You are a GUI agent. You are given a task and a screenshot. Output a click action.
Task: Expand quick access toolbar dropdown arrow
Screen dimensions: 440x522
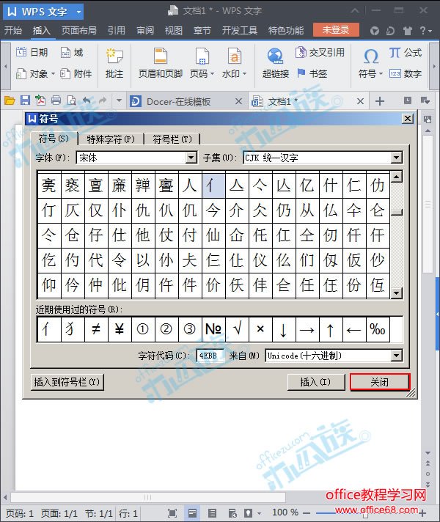pos(119,100)
